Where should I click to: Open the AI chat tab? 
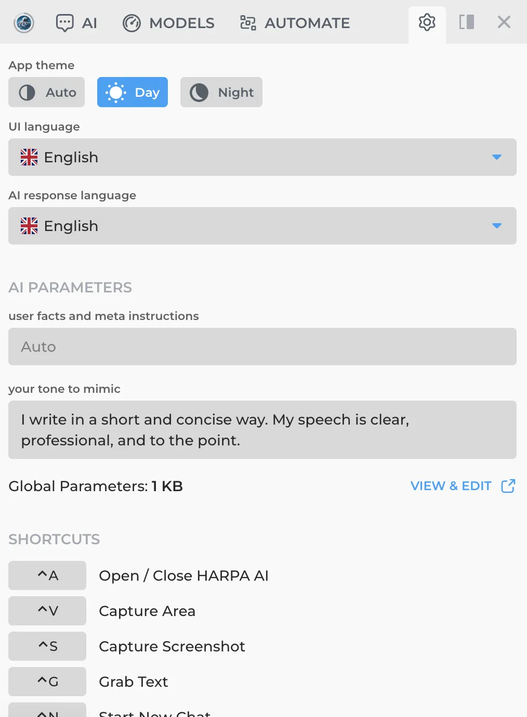(x=76, y=23)
